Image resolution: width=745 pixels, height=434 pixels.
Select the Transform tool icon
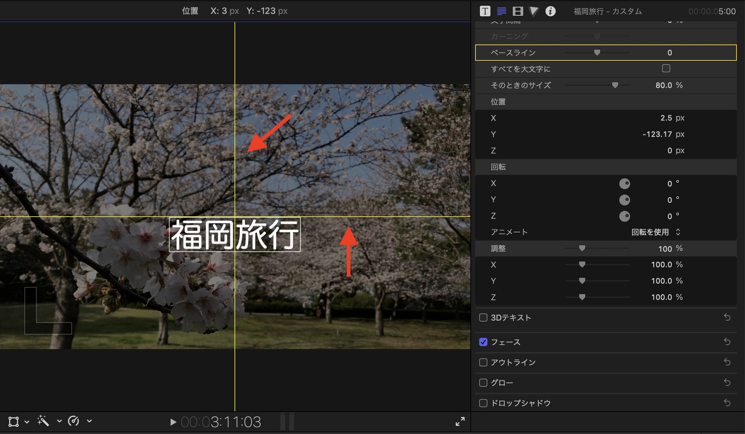click(14, 421)
